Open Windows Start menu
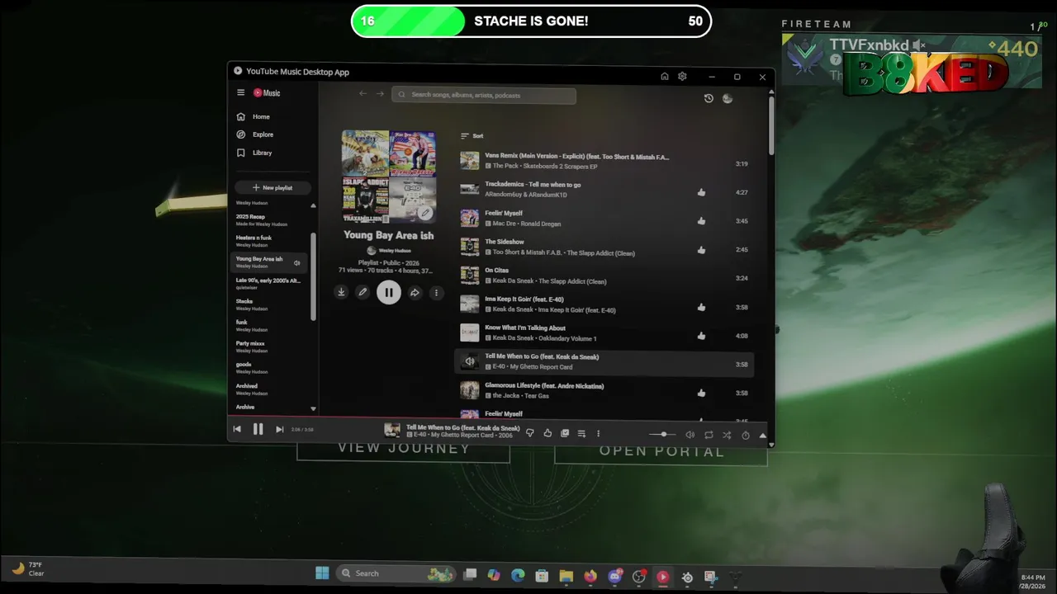Screen dimensions: 1057x594 [322, 573]
